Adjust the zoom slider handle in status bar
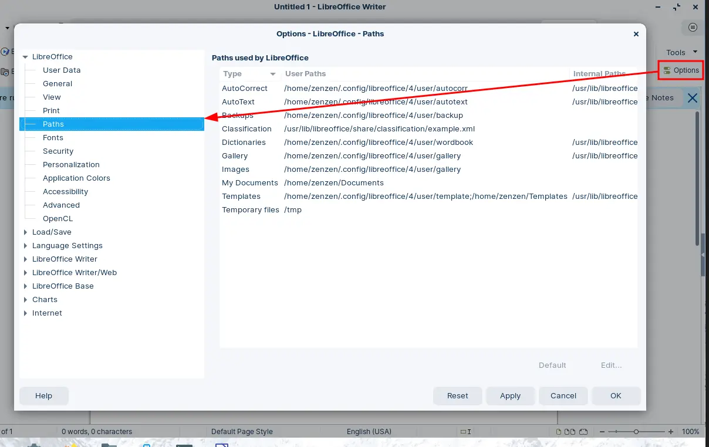 pyautogui.click(x=636, y=432)
